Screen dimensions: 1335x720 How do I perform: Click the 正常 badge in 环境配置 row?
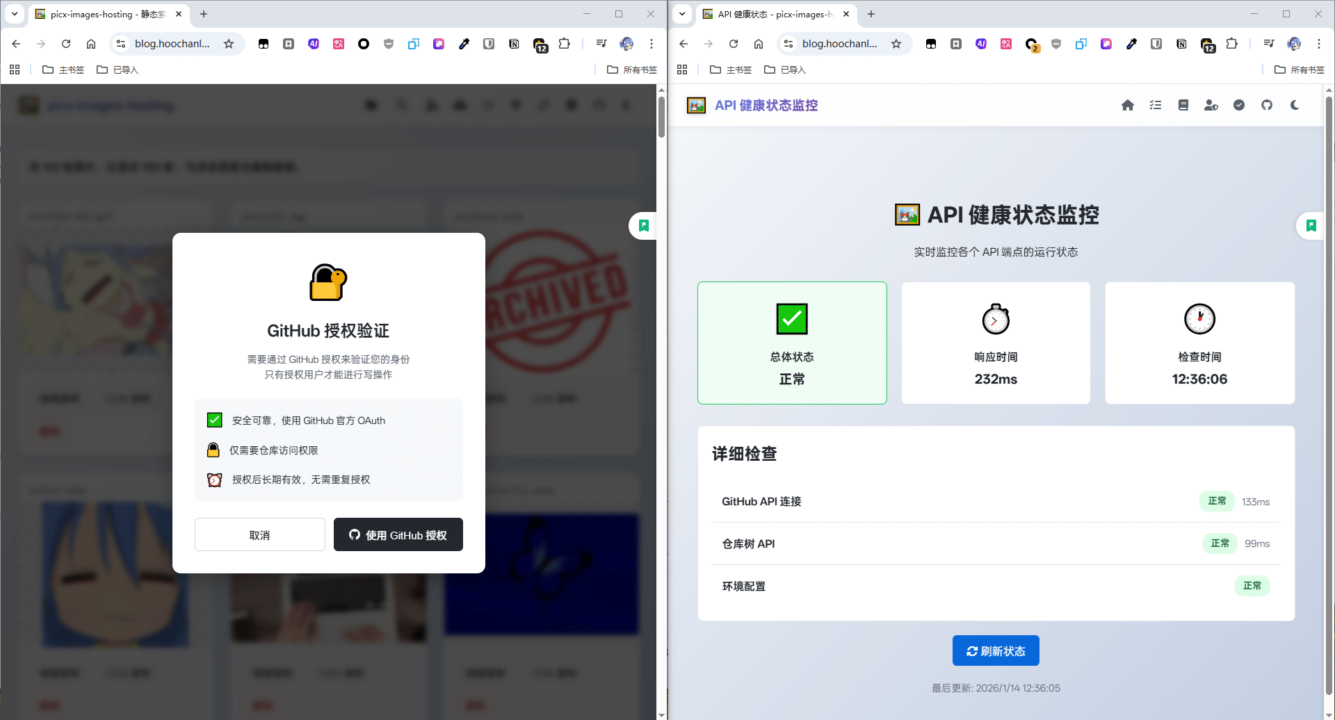pos(1252,586)
